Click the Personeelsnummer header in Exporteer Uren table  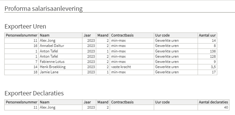click(21, 35)
